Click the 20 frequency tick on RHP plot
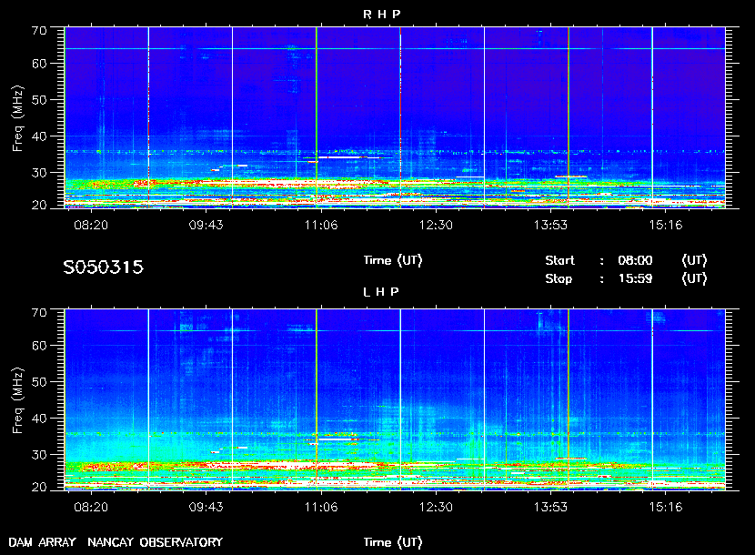Image resolution: width=755 pixels, height=555 pixels. [39, 206]
